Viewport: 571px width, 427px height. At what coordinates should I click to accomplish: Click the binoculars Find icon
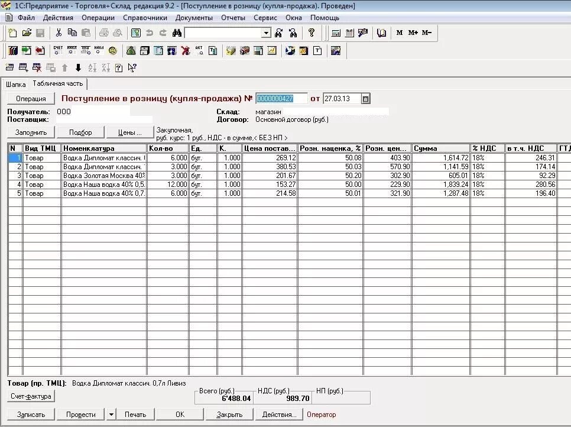pyautogui.click(x=177, y=33)
